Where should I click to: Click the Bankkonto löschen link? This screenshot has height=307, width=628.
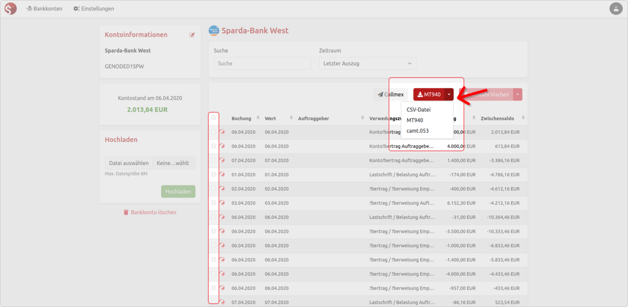150,212
